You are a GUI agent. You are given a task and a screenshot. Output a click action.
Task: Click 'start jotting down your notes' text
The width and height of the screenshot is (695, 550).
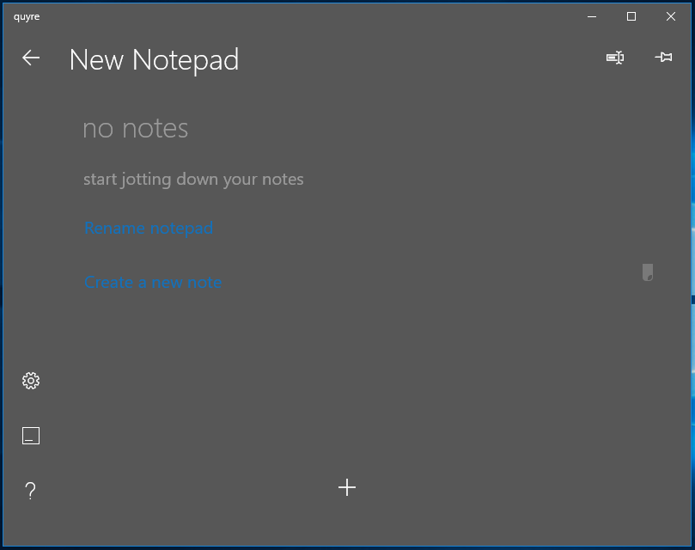click(193, 180)
